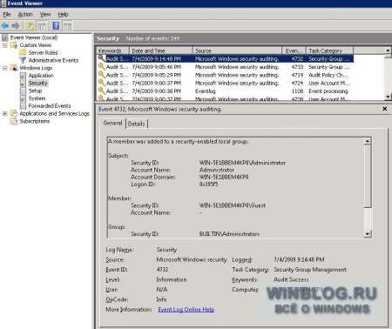Open the Event Log Online Help link
The height and width of the screenshot is (329, 392).
tap(186, 310)
